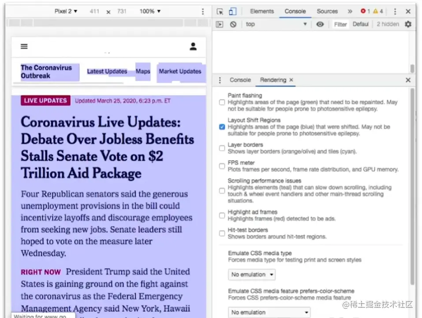Click the RIGHT NOW label
Viewport: 422px width, 318px height.
click(41, 272)
